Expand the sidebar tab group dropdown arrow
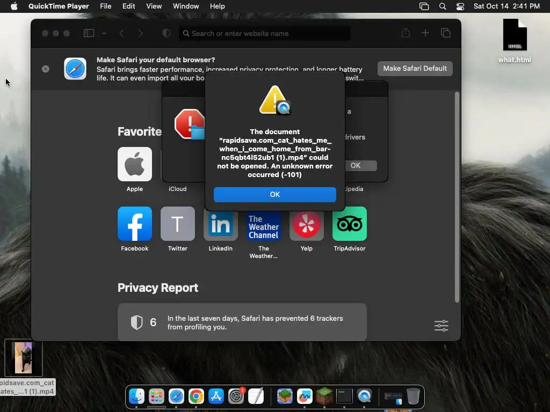The image size is (550, 412). (104, 33)
